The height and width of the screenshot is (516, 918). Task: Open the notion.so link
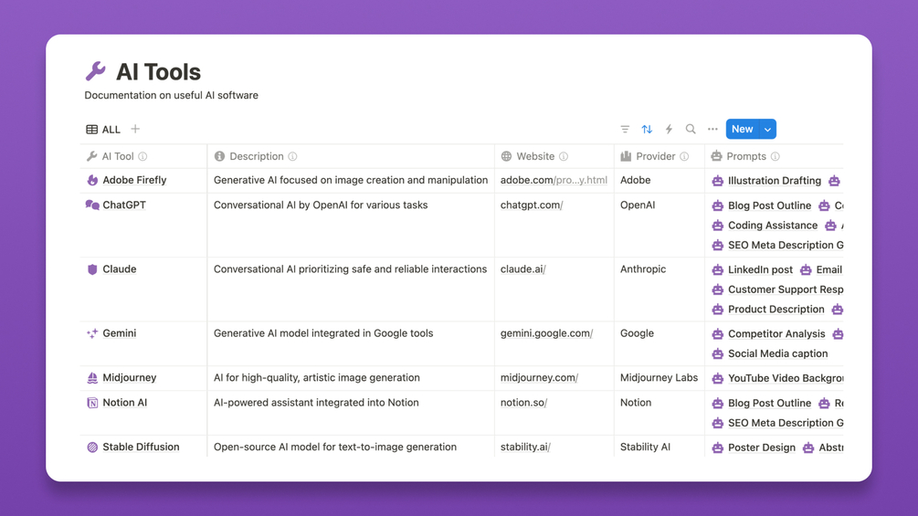pyautogui.click(x=523, y=403)
